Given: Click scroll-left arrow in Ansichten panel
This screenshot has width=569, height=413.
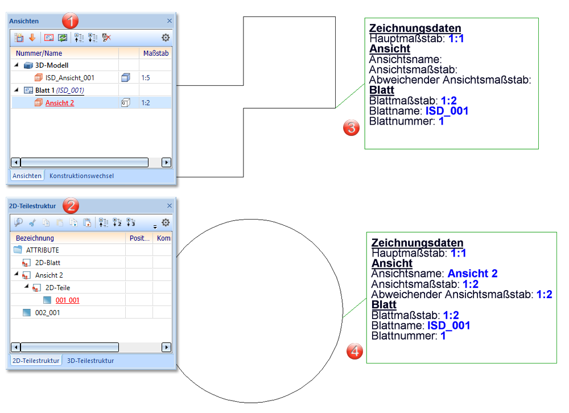Looking at the screenshot, I should (15, 162).
